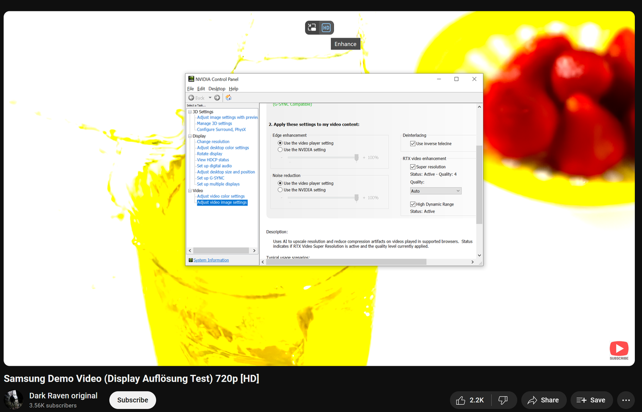Click Dark Raven original channel name
Image resolution: width=642 pixels, height=412 pixels.
point(63,396)
